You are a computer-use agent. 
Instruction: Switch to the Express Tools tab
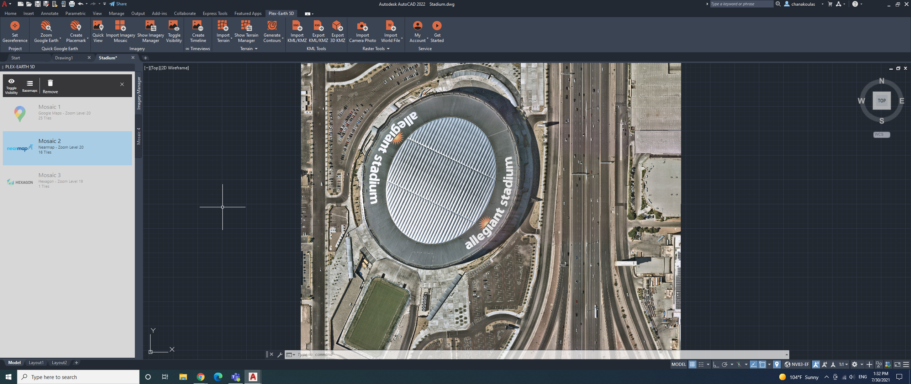(x=215, y=13)
